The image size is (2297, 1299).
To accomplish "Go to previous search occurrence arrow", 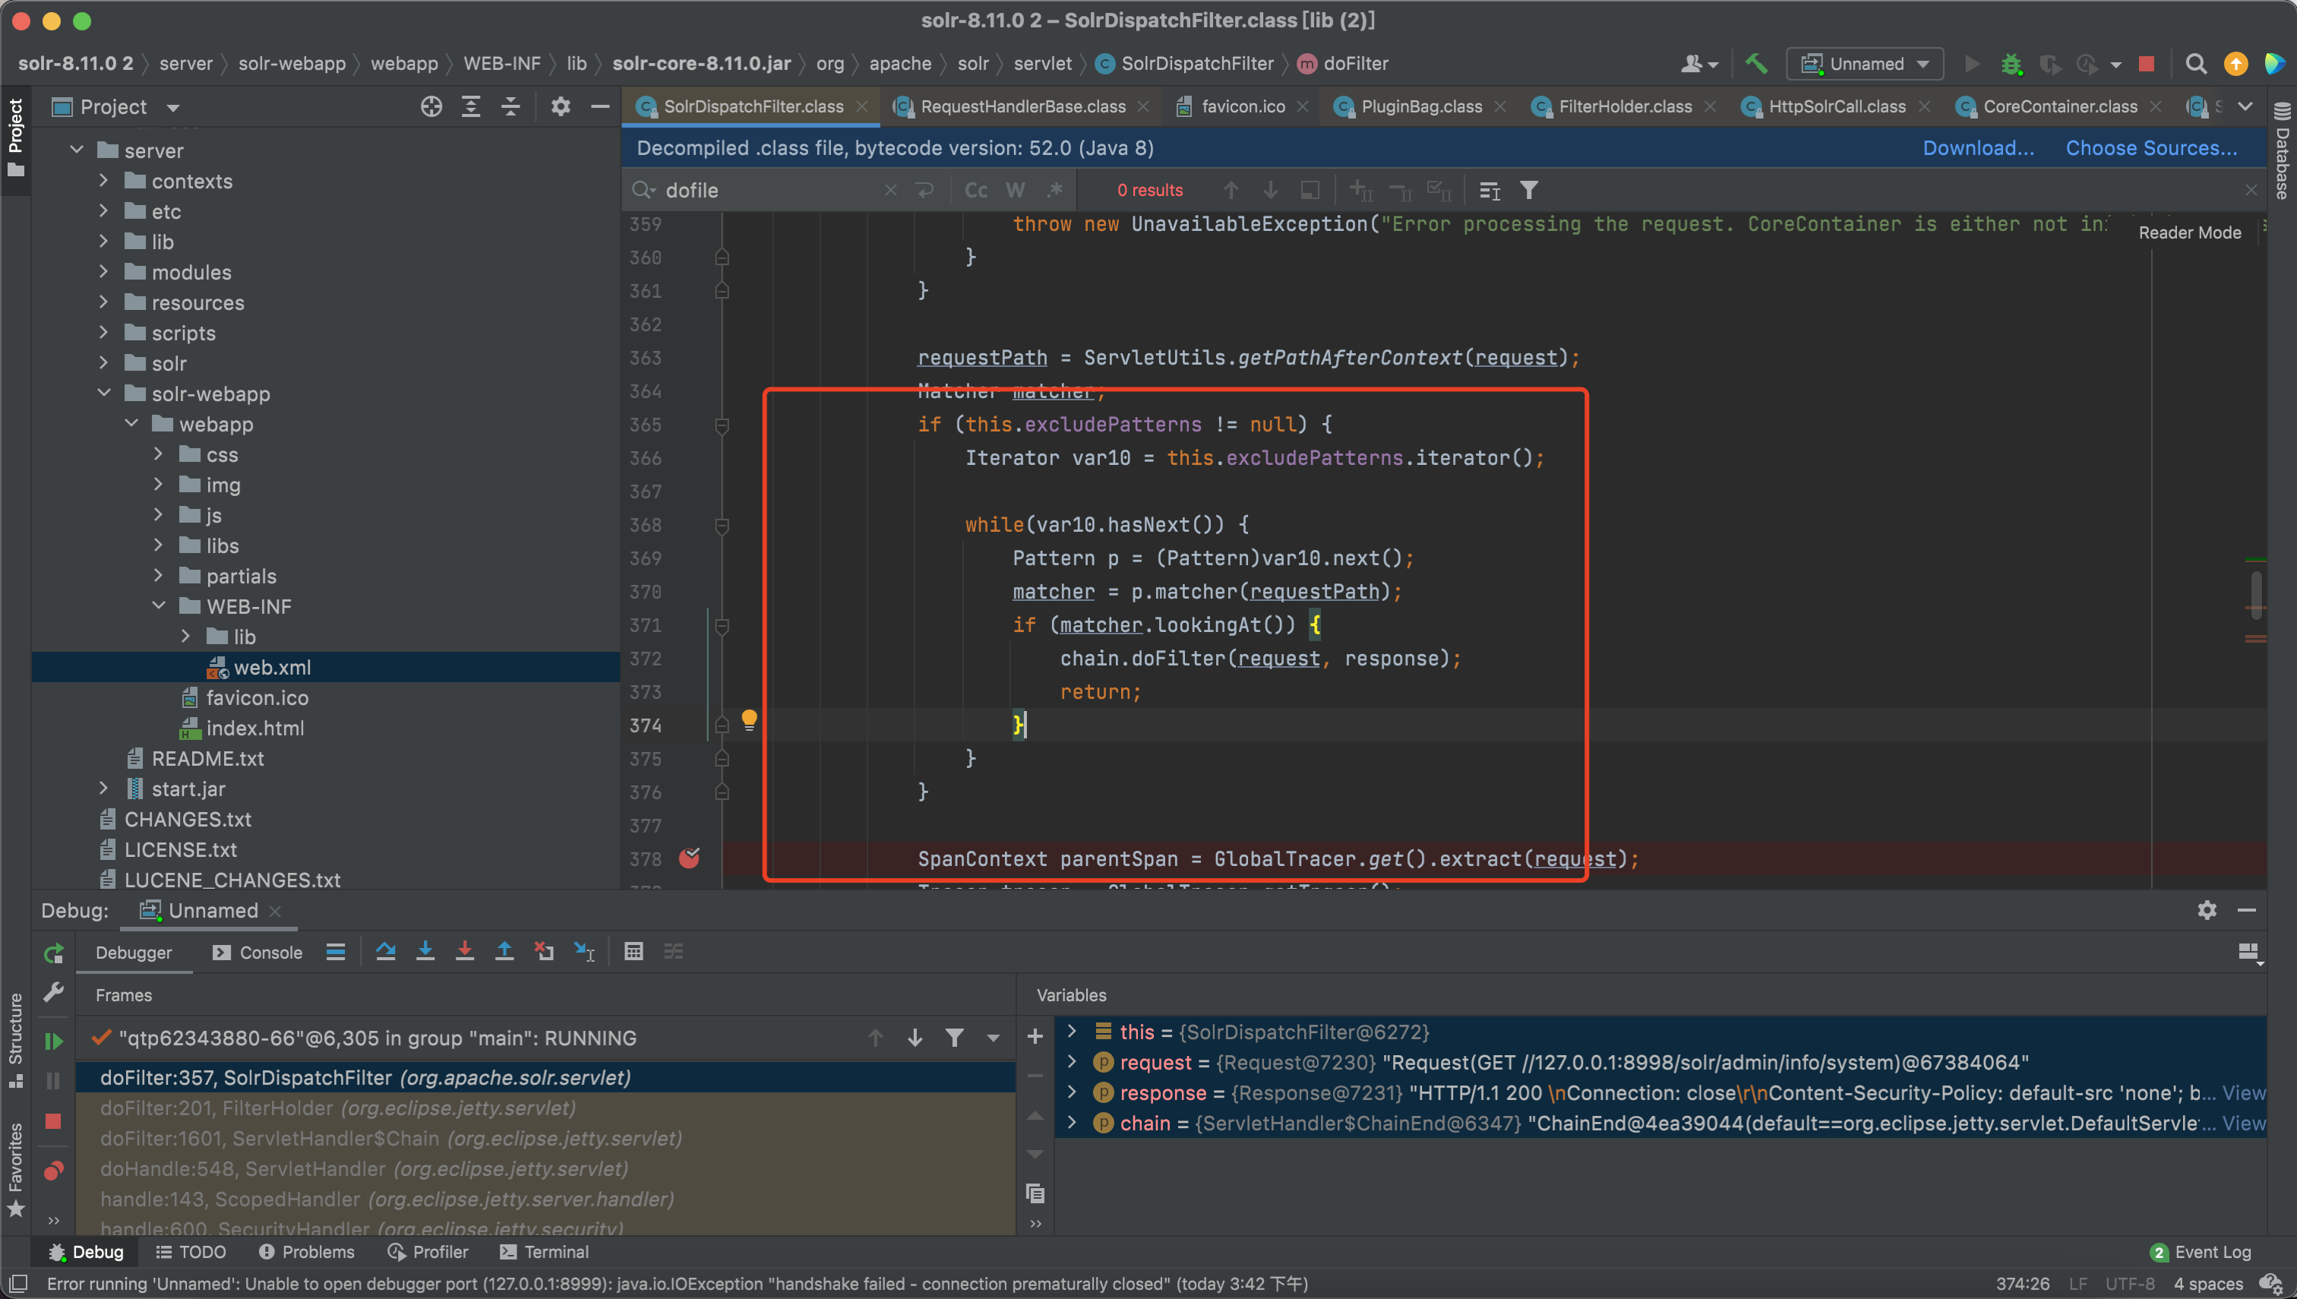I will 1231,190.
